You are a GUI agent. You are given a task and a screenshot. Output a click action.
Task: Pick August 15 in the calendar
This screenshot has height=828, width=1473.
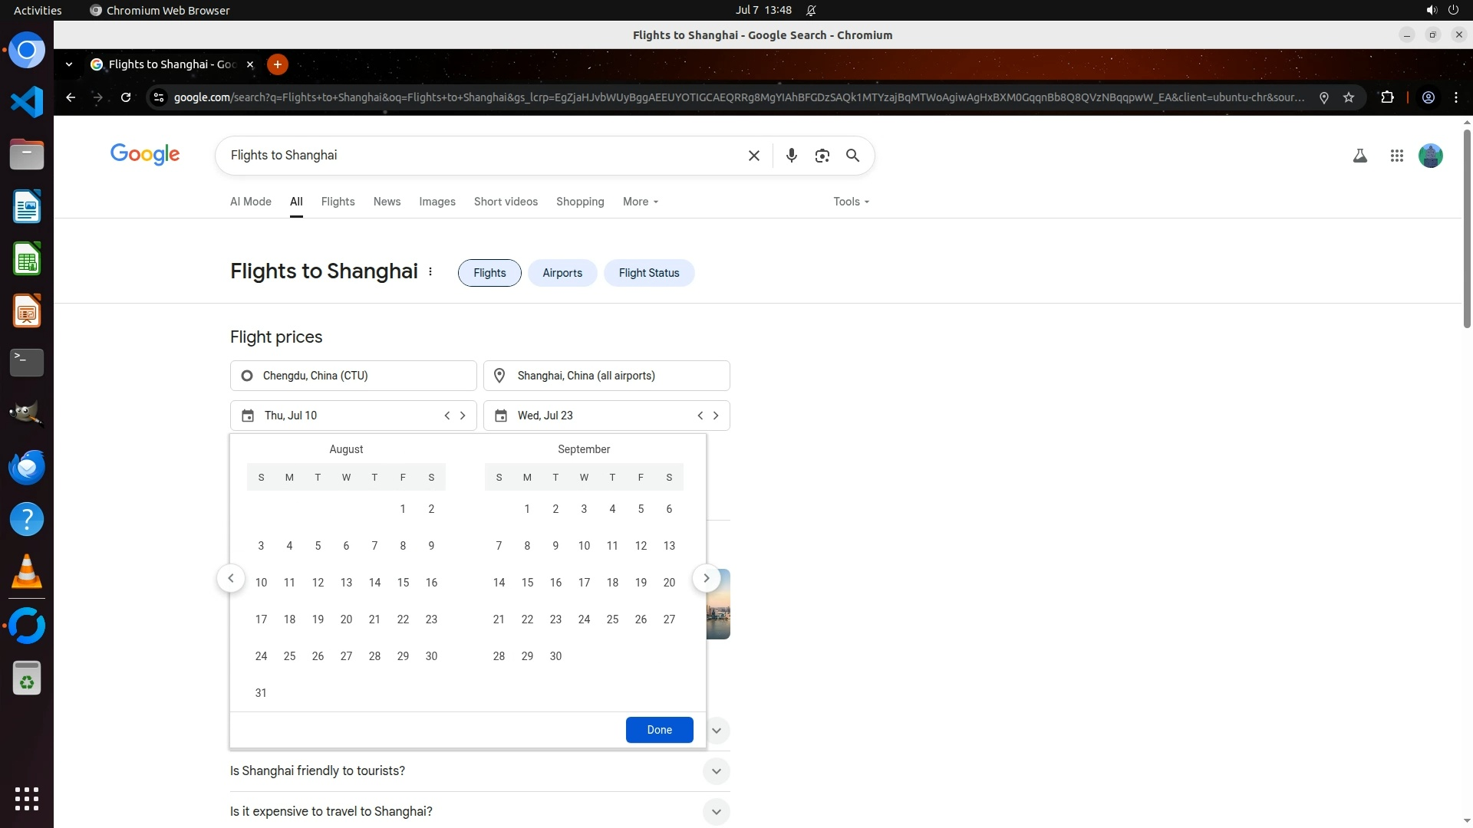tap(403, 583)
